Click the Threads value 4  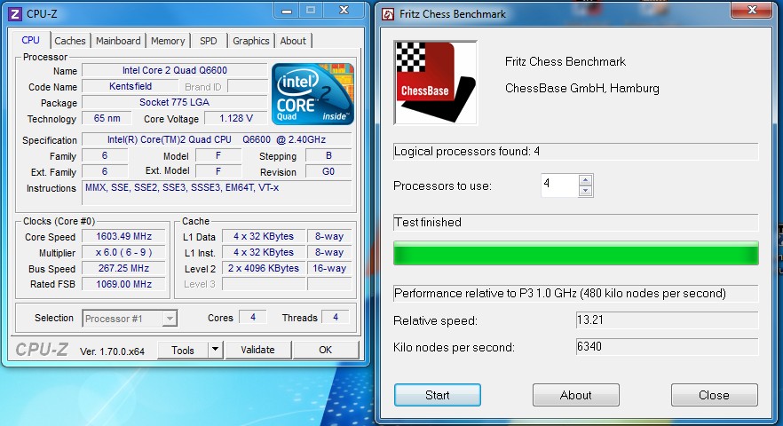coord(336,317)
